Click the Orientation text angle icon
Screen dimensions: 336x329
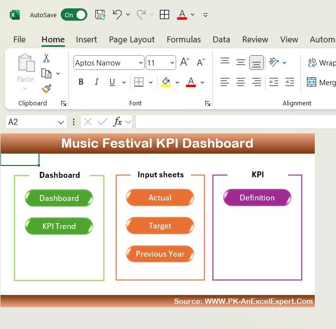274,62
